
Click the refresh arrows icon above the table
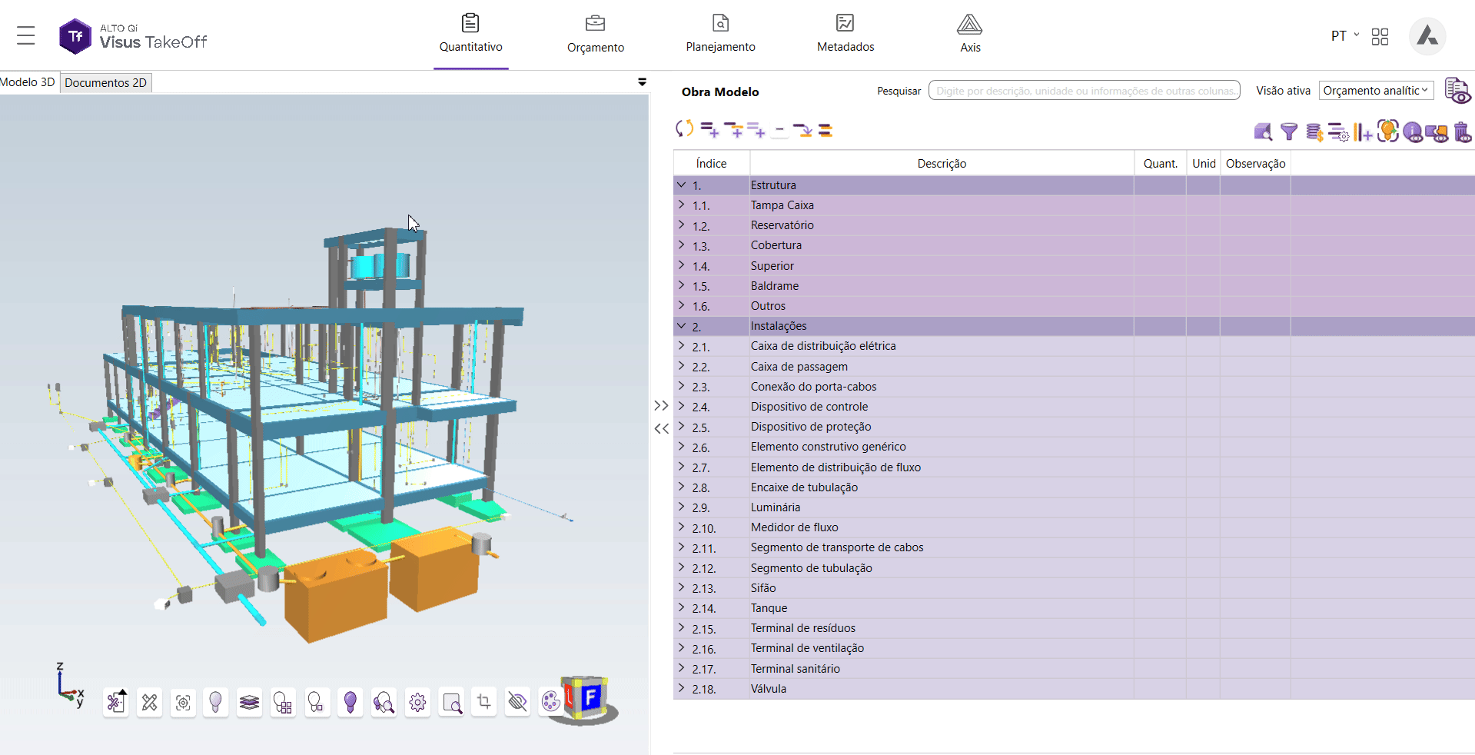[684, 129]
